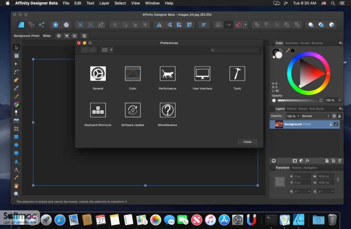
Task: Switch to the Navigator tab
Action: point(310,168)
